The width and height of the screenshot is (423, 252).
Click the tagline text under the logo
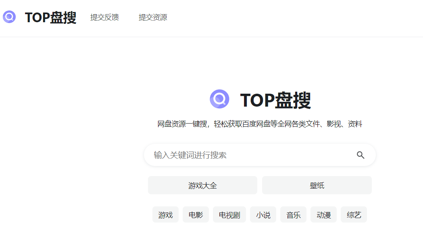pyautogui.click(x=260, y=124)
